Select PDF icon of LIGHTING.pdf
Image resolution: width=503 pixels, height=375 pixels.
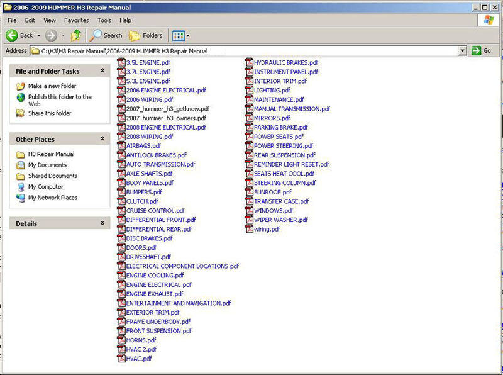(x=249, y=90)
